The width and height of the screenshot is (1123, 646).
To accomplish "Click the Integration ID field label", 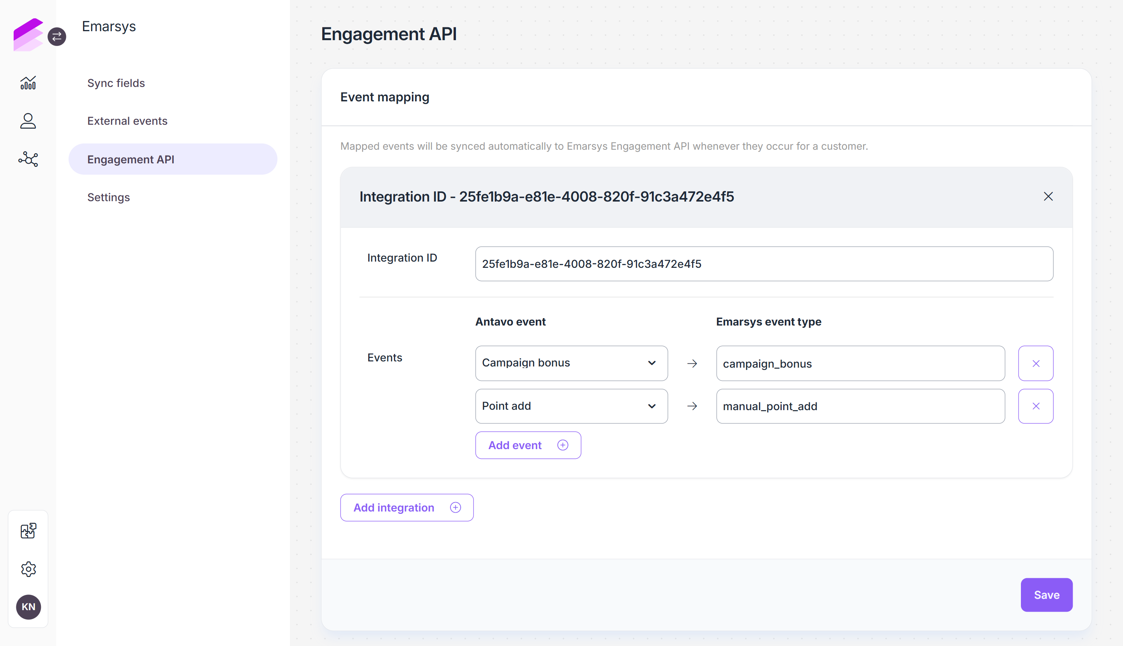I will click(402, 258).
